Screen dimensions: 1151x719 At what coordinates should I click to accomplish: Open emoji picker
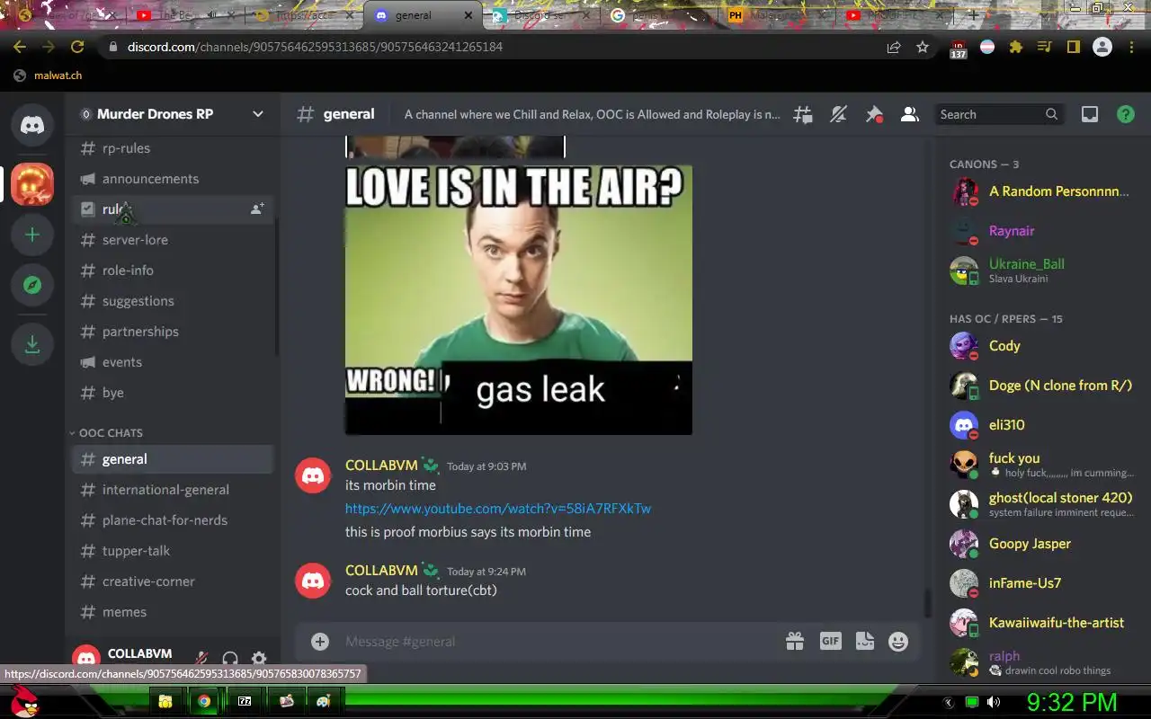[x=898, y=641]
